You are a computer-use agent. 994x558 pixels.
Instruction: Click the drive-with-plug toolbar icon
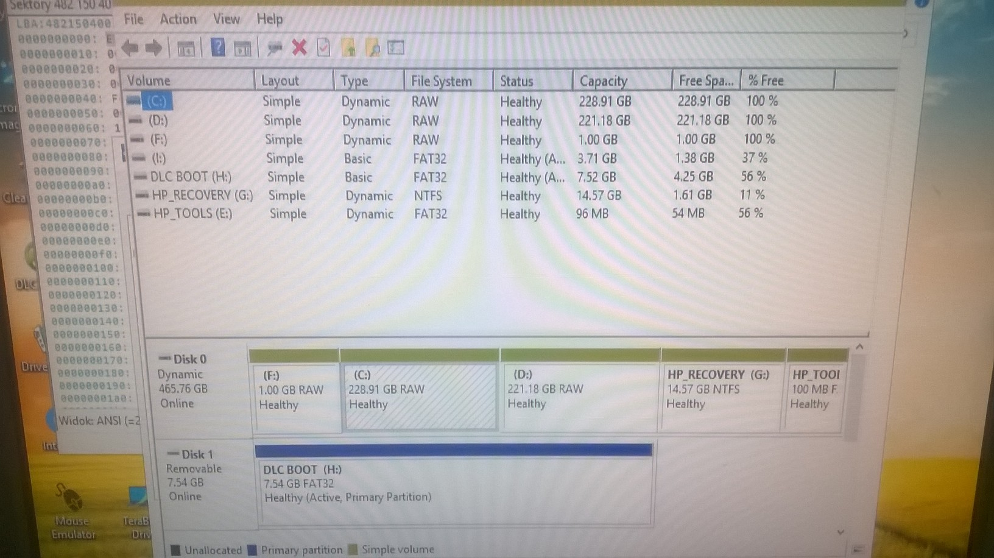pos(275,48)
